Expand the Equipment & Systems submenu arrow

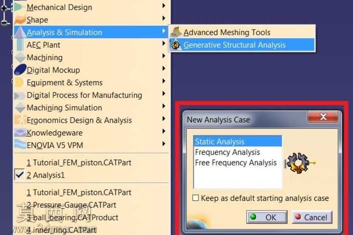[164, 81]
